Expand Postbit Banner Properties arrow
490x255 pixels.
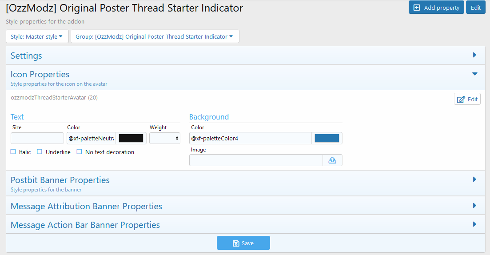point(474,179)
